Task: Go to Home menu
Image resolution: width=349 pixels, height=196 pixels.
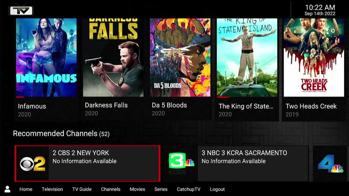Action: coord(26,189)
